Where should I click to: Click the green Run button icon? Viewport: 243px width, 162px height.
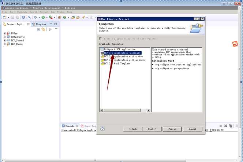point(43,17)
